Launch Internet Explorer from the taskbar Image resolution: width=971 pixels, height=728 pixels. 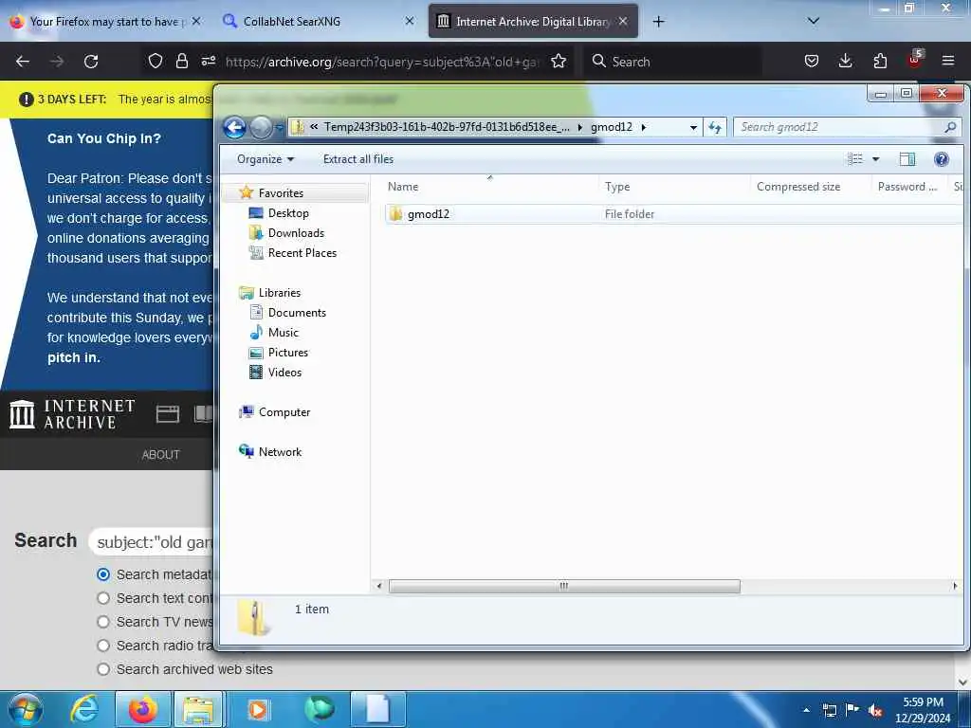tap(84, 709)
